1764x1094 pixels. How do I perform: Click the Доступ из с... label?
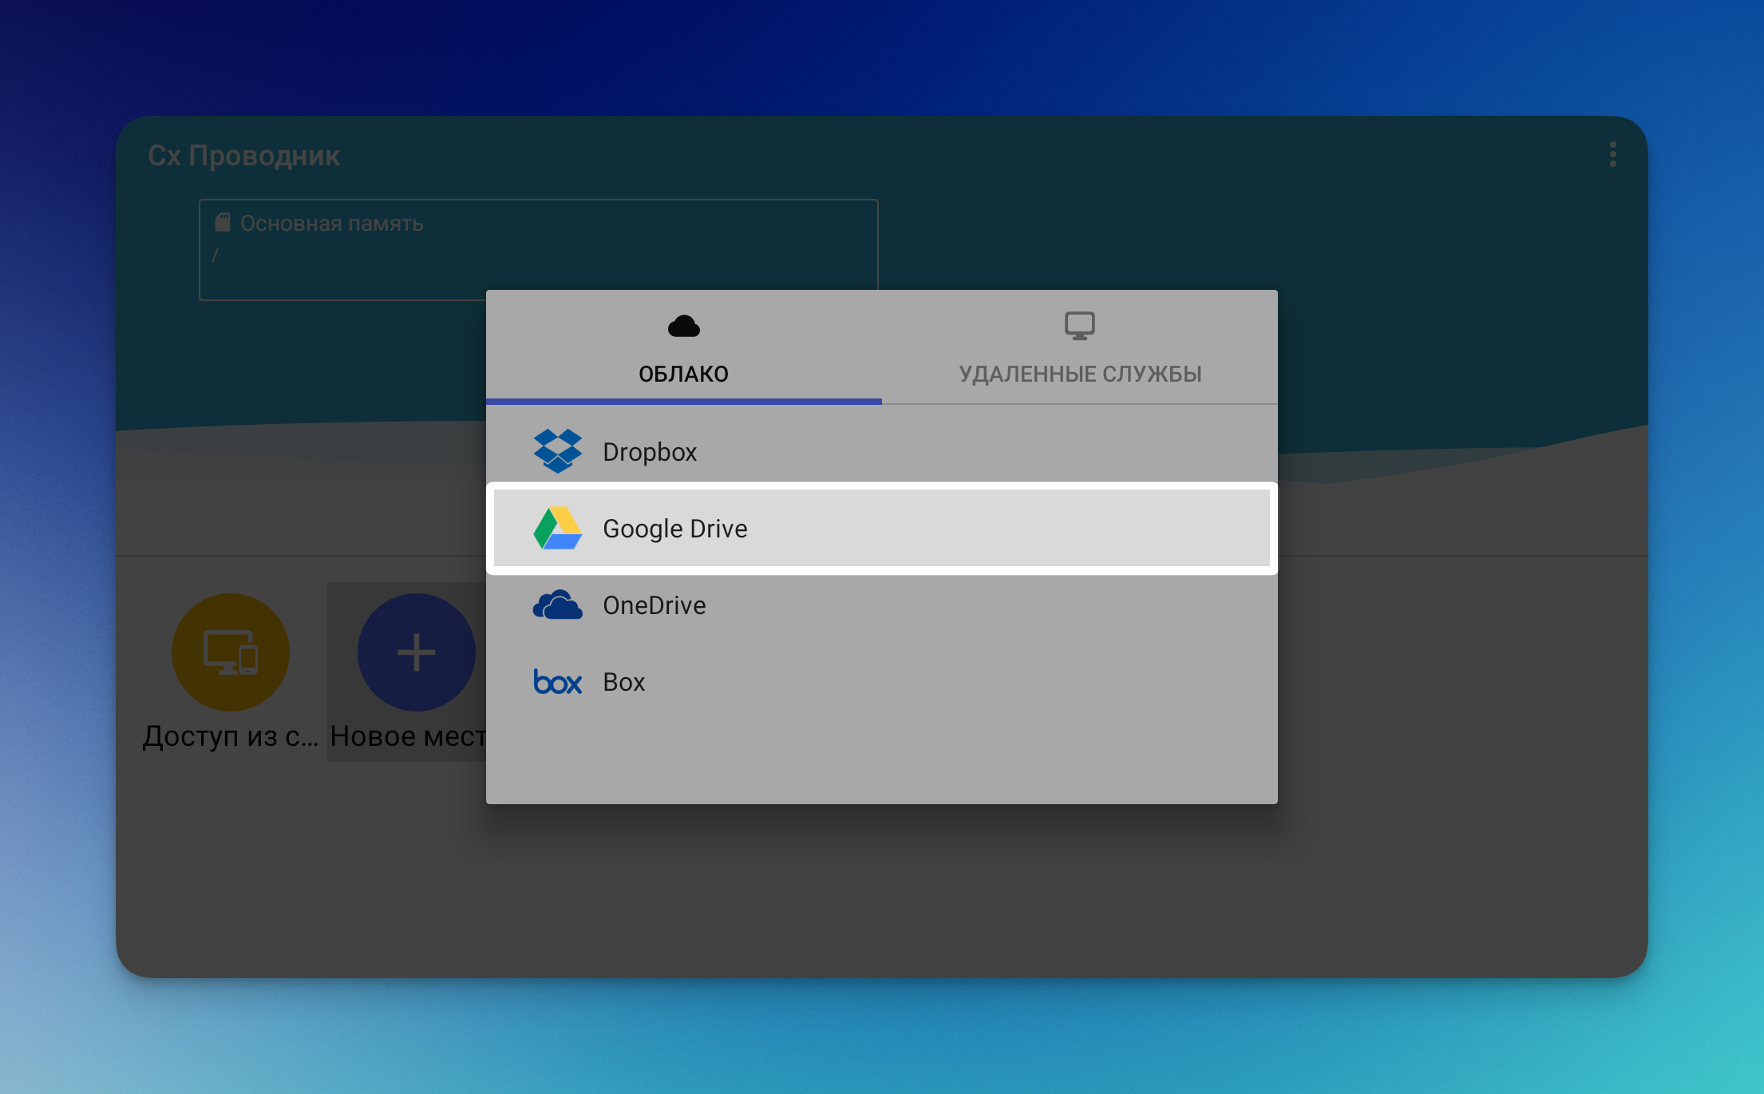230,736
